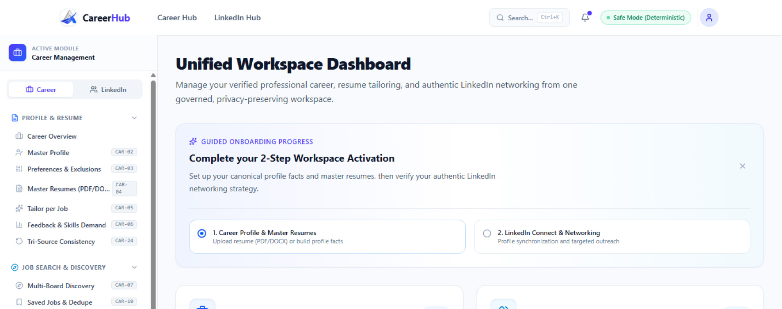Click the Active Module briefcase icon
Viewport: 782px width, 309px height.
click(x=18, y=53)
